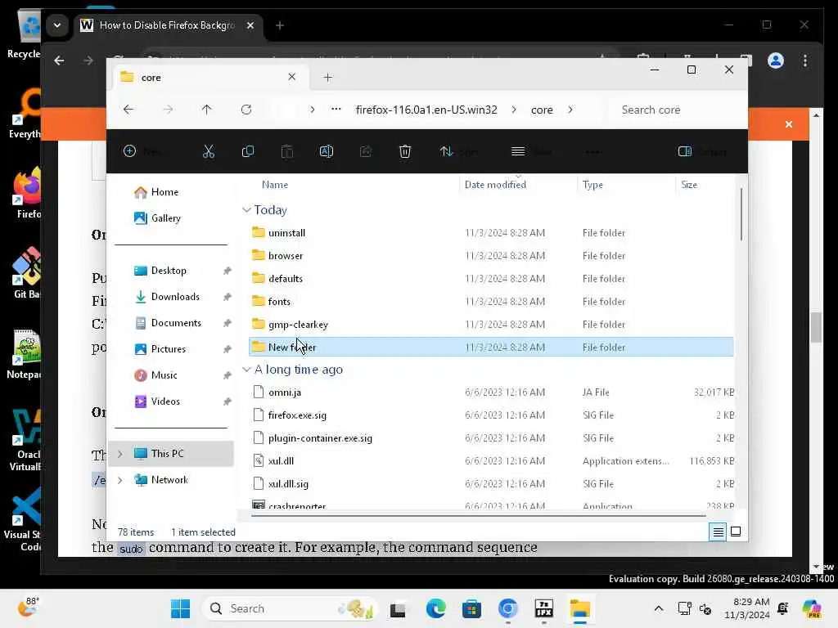Click the Share icon in Explorer toolbar
838x628 pixels.
tap(366, 151)
